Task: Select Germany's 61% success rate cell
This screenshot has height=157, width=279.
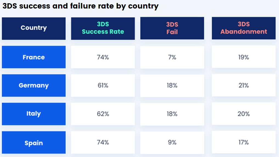Action: (x=103, y=85)
